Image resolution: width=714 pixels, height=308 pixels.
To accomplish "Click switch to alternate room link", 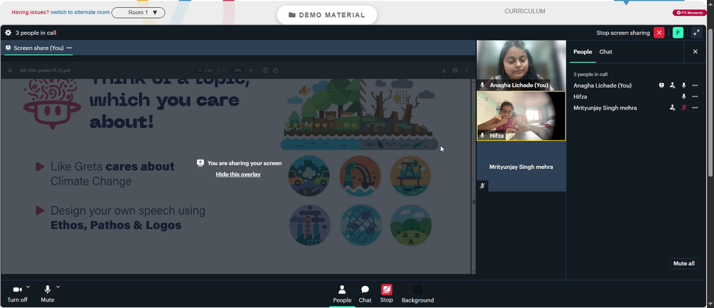I will tap(80, 12).
